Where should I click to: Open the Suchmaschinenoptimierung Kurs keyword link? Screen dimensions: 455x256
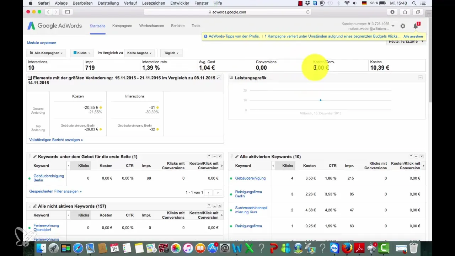point(251,210)
